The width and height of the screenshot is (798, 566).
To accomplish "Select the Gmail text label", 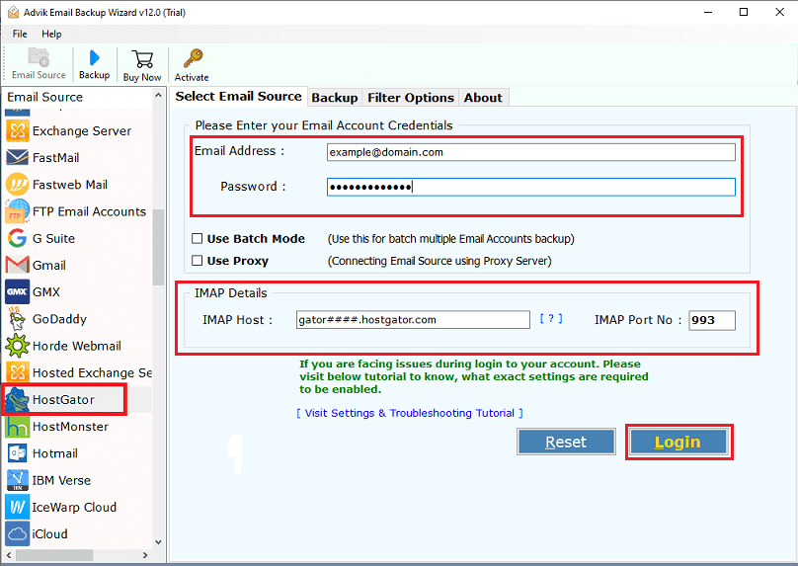I will (49, 265).
